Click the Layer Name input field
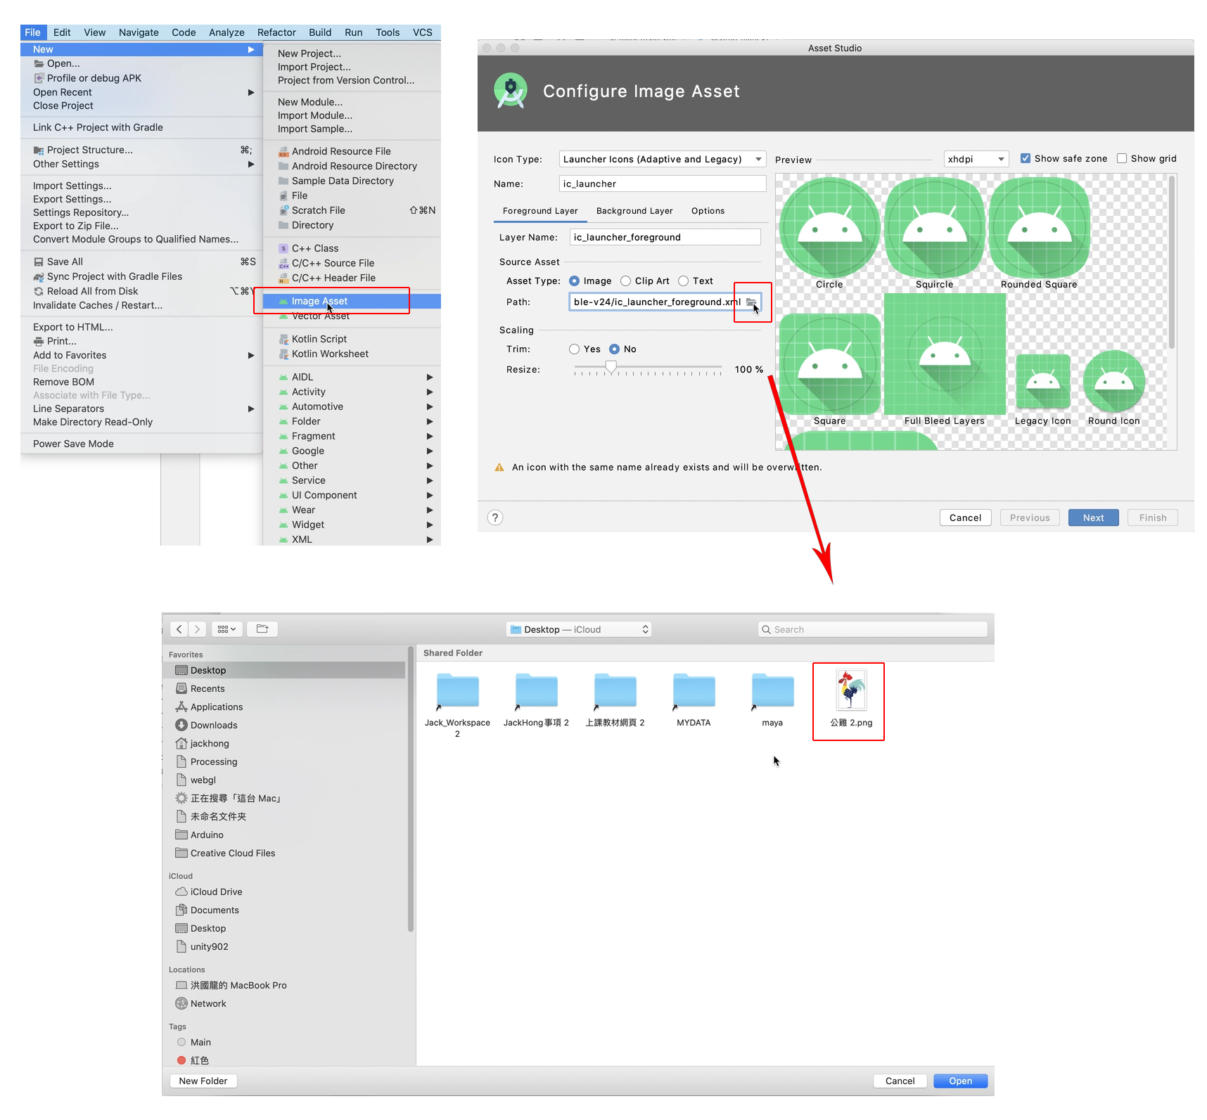The height and width of the screenshot is (1120, 1207). (x=665, y=237)
